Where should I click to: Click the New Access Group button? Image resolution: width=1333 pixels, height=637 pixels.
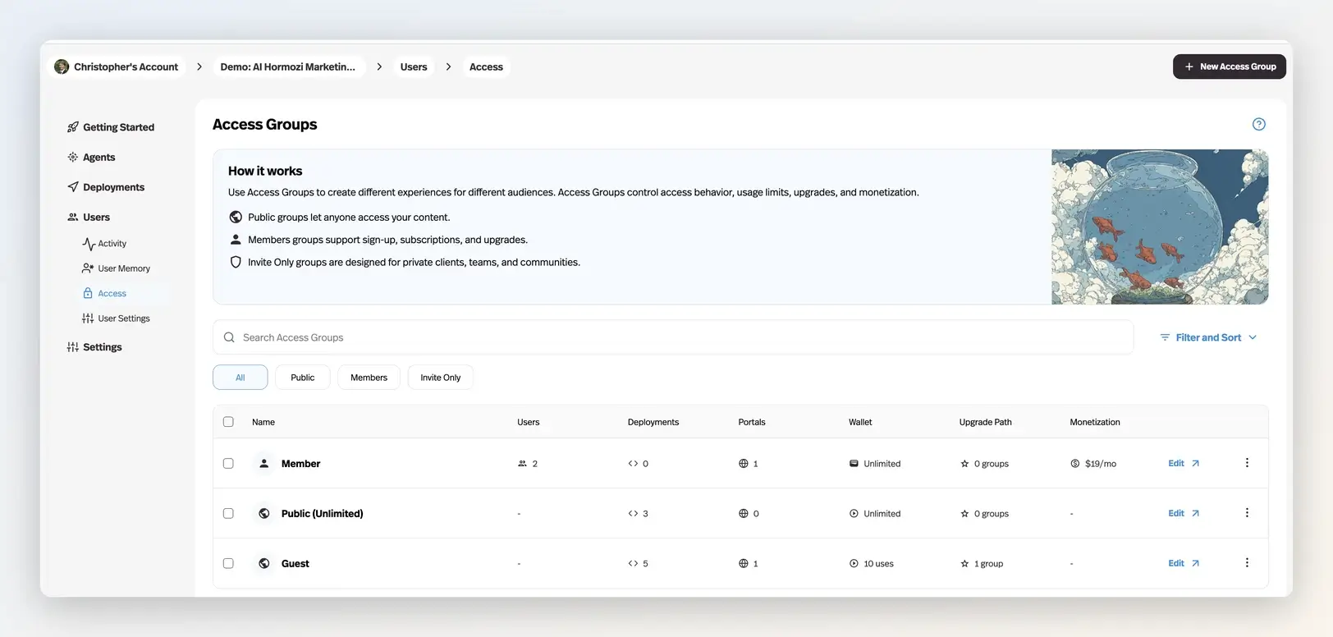coord(1229,66)
